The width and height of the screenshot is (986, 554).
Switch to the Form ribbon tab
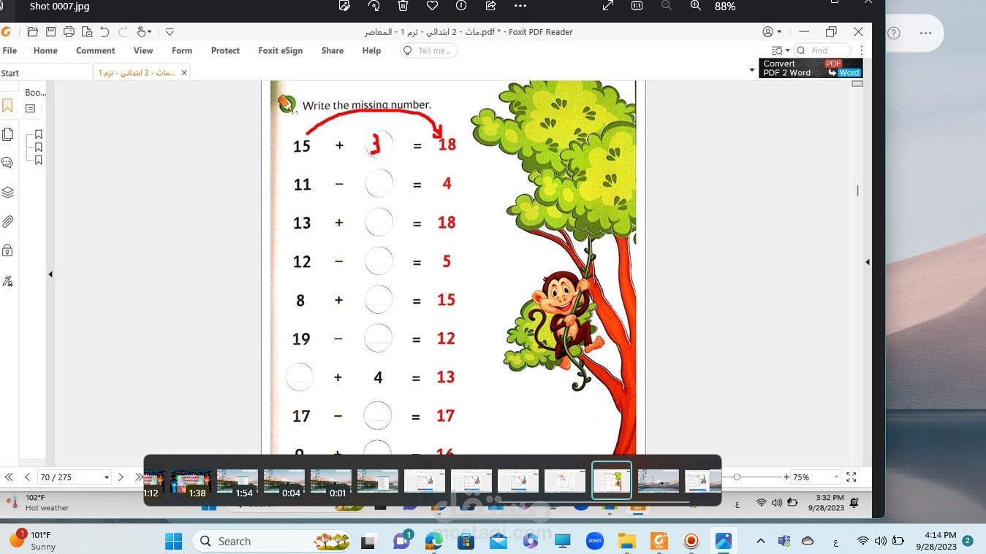pyautogui.click(x=182, y=50)
